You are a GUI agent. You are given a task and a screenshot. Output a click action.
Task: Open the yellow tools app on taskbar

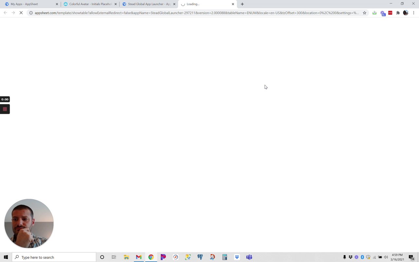(188, 257)
